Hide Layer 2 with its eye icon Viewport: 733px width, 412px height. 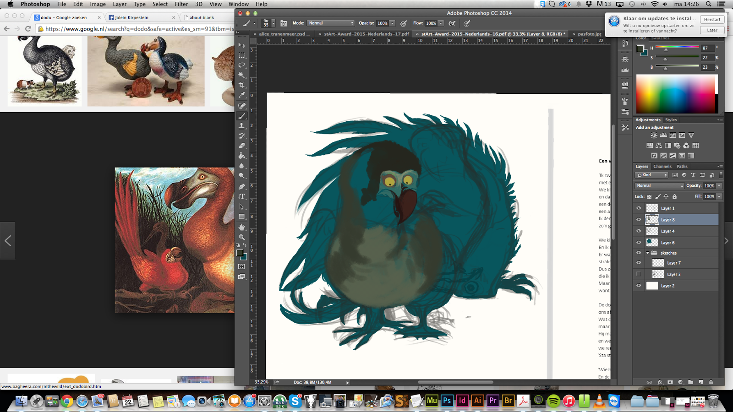click(639, 286)
